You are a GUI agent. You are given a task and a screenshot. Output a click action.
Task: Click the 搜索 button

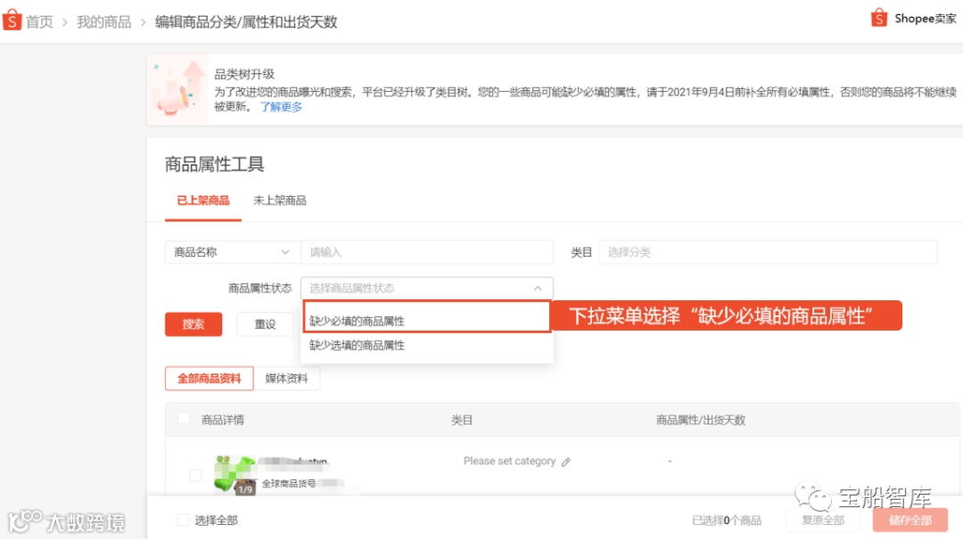tap(193, 324)
